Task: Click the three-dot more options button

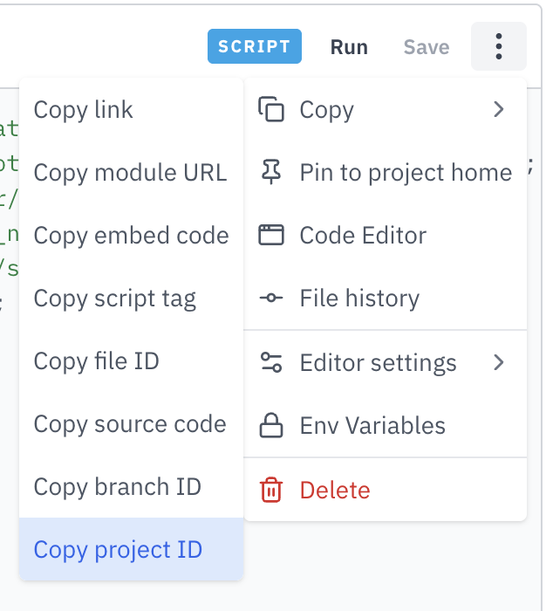Action: tap(498, 47)
